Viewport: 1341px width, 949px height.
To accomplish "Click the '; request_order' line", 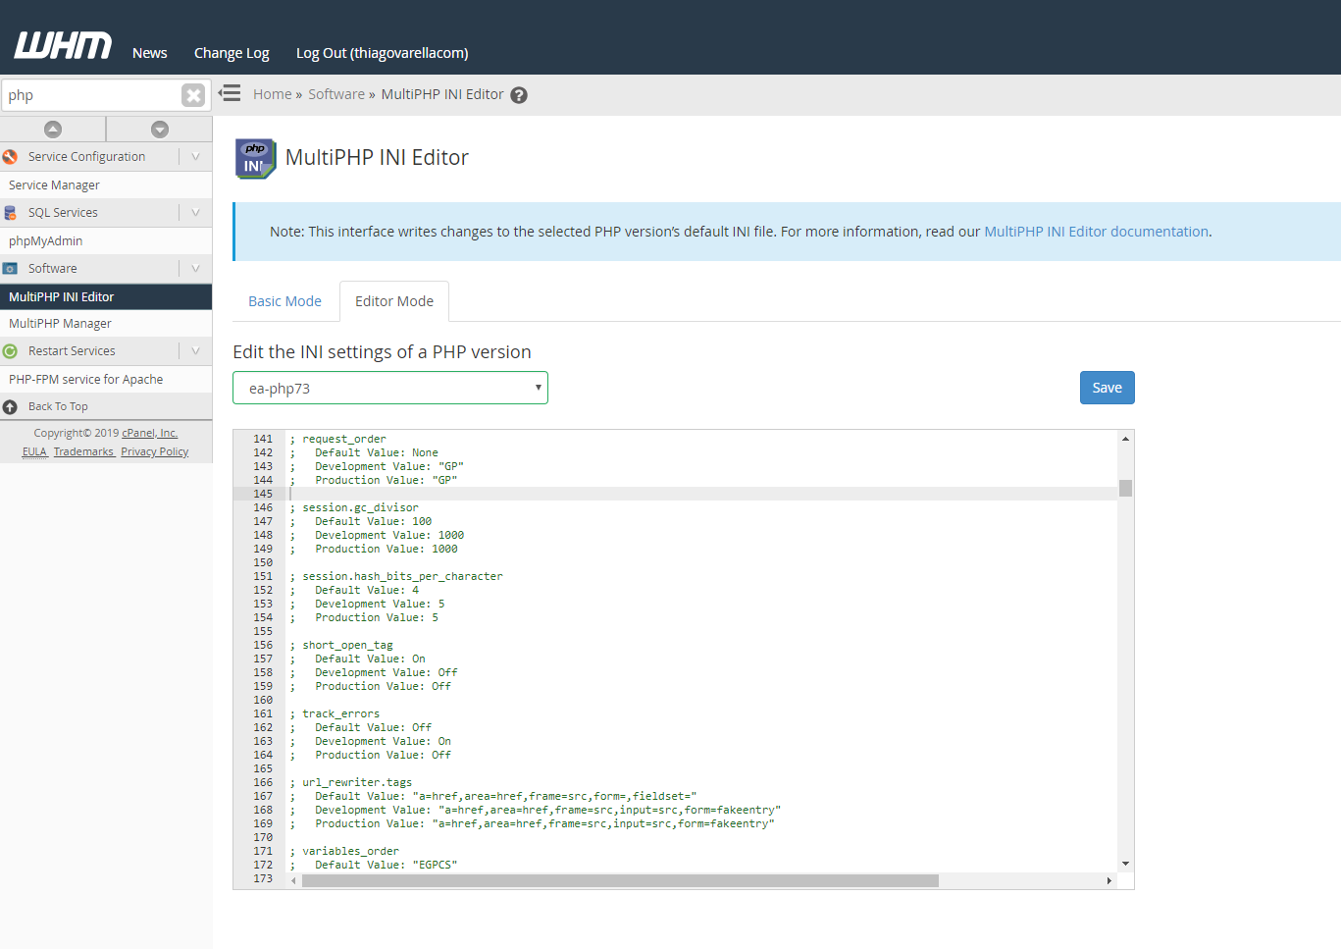I will click(338, 439).
